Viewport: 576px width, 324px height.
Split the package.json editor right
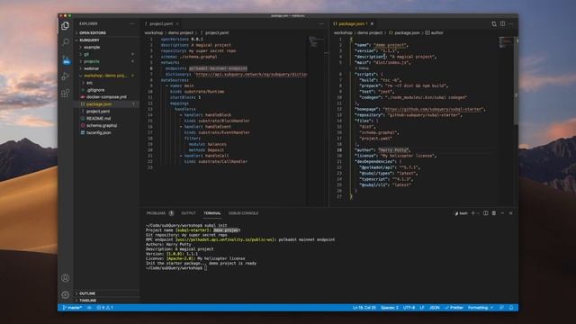(x=502, y=24)
